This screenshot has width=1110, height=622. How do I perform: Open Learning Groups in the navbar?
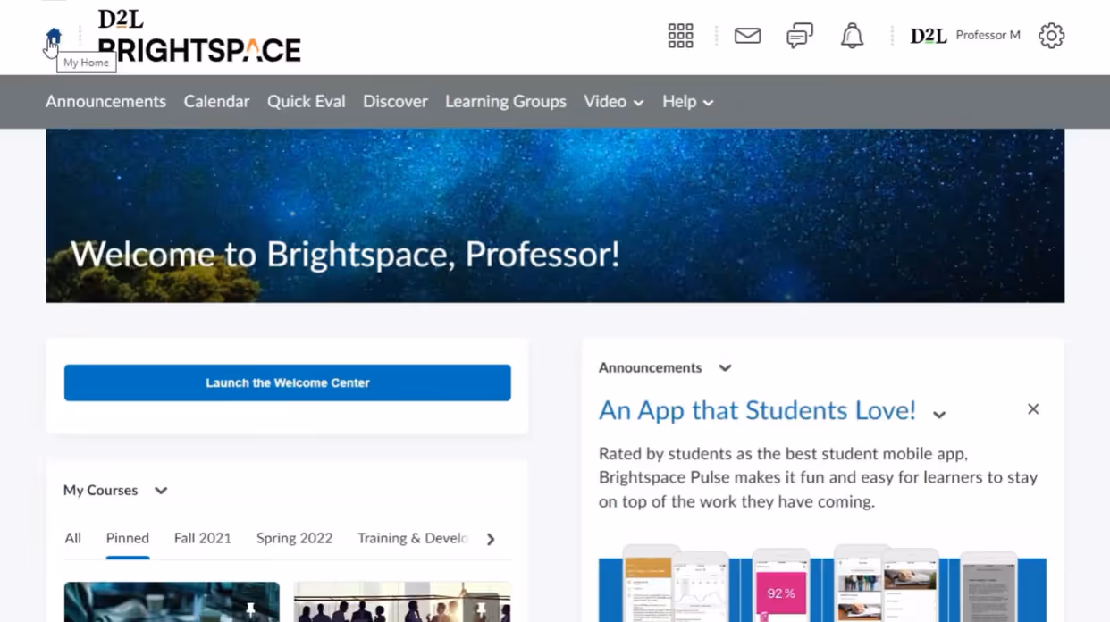[506, 102]
